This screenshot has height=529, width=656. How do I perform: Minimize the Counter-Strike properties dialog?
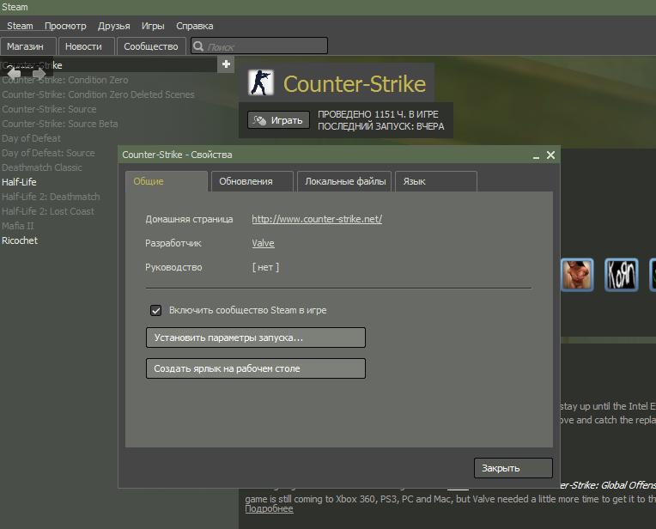click(x=536, y=155)
